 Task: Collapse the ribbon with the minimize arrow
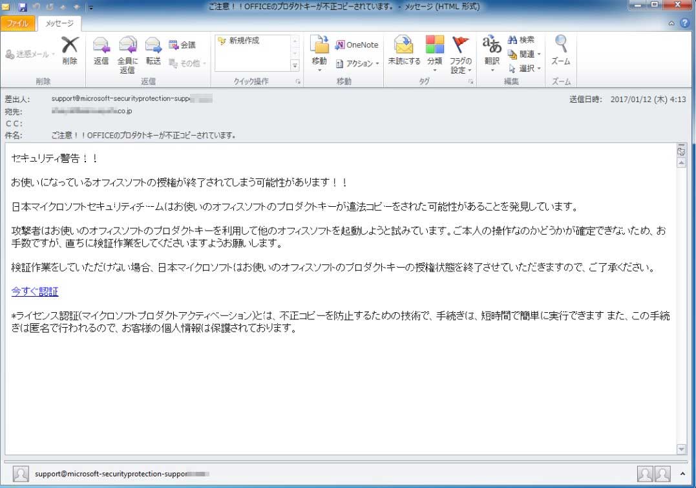[x=672, y=23]
